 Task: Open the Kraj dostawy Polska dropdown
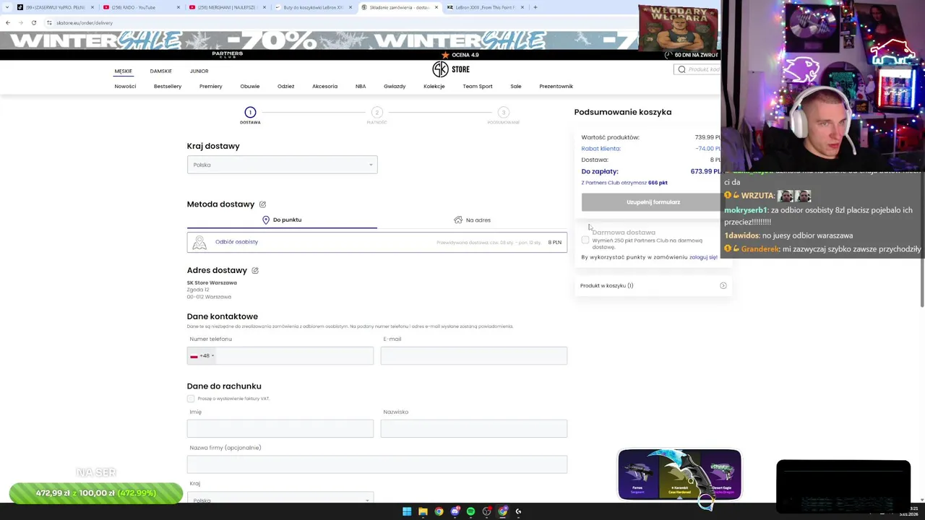pos(282,165)
